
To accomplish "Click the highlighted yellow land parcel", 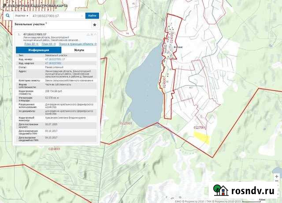I will click(202, 137).
